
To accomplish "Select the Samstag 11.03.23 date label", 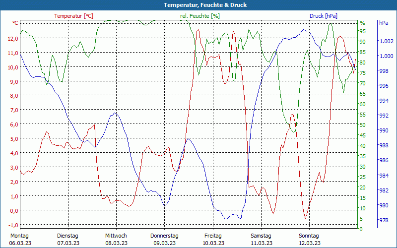I will coord(261,239).
